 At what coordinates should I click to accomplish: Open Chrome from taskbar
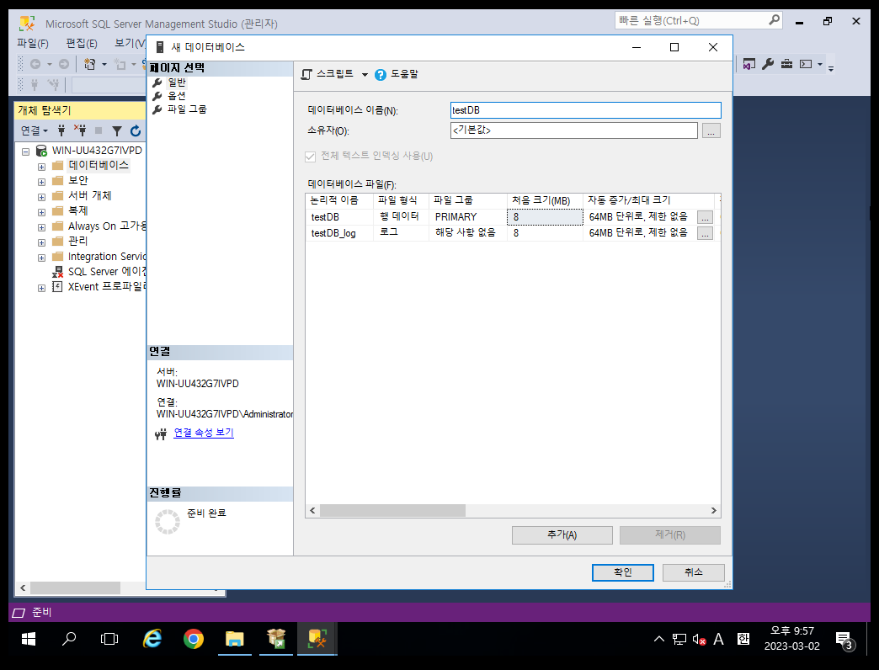tap(194, 639)
